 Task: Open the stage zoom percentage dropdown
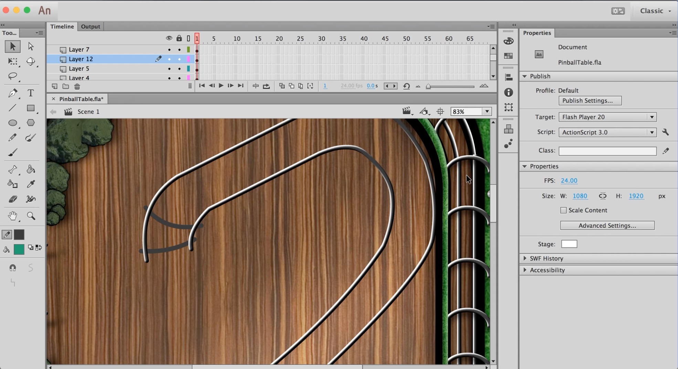coord(487,112)
